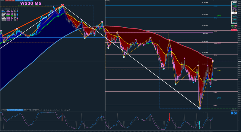Click the -168% level label
Image resolution: width=241 pixels, height=132 pixels.
point(215,106)
